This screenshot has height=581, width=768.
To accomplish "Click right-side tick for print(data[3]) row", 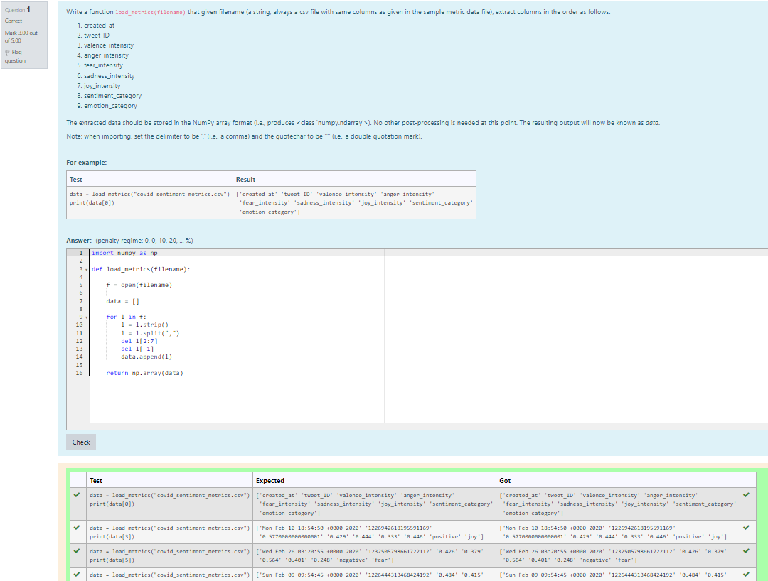I will [746, 528].
